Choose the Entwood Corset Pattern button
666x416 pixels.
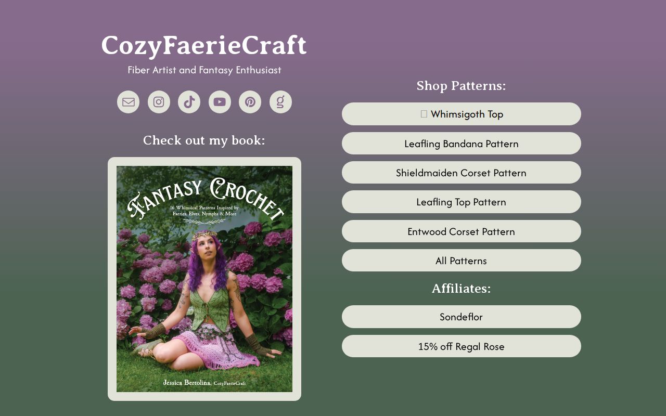pos(462,231)
